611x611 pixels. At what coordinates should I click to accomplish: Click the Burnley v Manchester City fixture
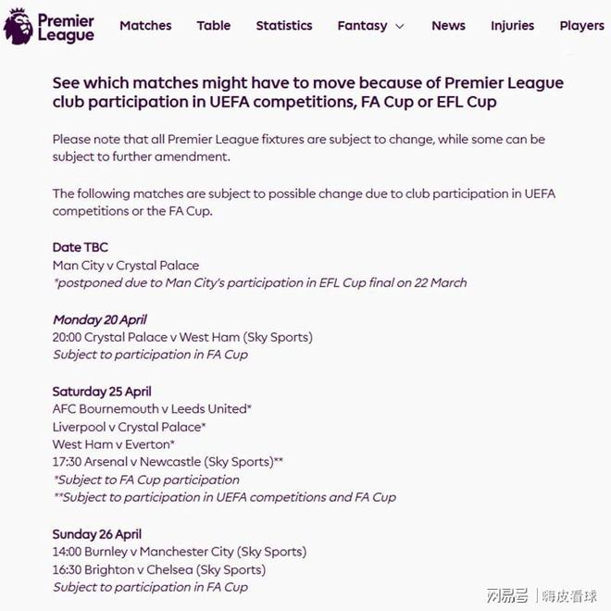tap(179, 552)
